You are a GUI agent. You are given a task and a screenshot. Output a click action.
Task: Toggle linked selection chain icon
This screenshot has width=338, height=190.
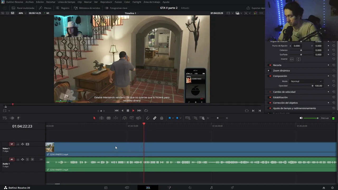pos(155,118)
